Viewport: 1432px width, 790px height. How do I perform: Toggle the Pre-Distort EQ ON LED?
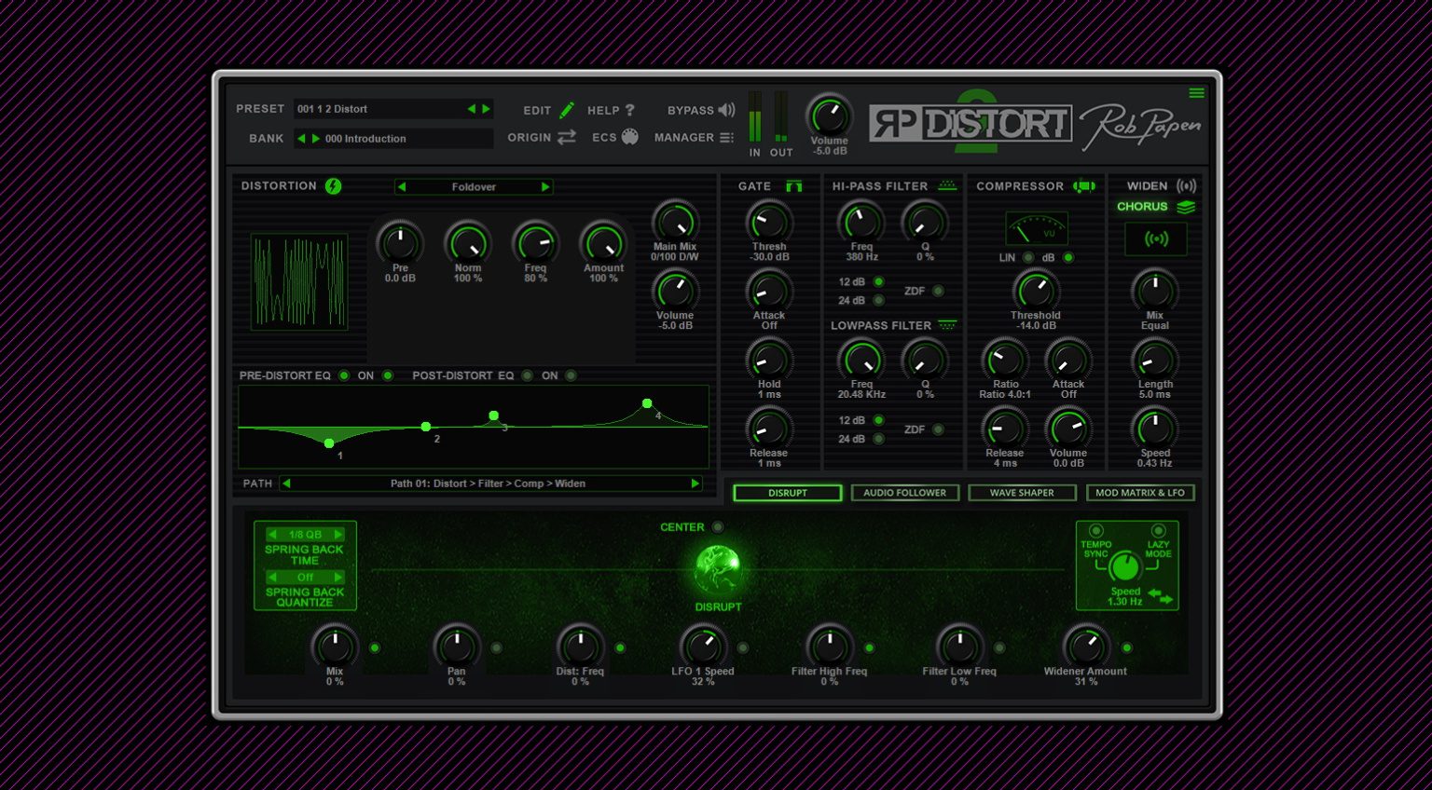point(388,375)
